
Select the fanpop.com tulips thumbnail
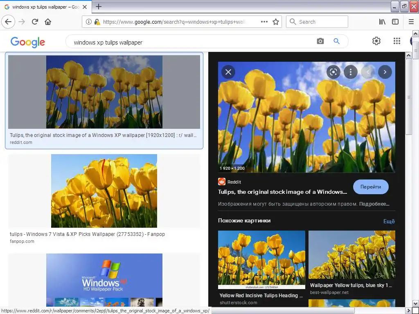tap(104, 191)
